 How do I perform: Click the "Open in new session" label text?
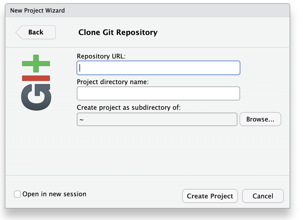(54, 194)
